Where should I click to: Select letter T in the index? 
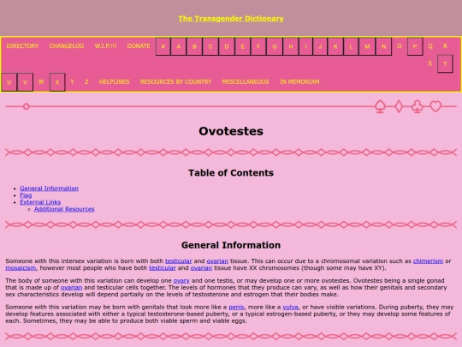tap(445, 63)
